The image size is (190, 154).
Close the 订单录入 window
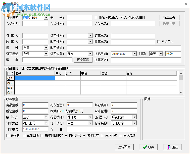point(186,4)
